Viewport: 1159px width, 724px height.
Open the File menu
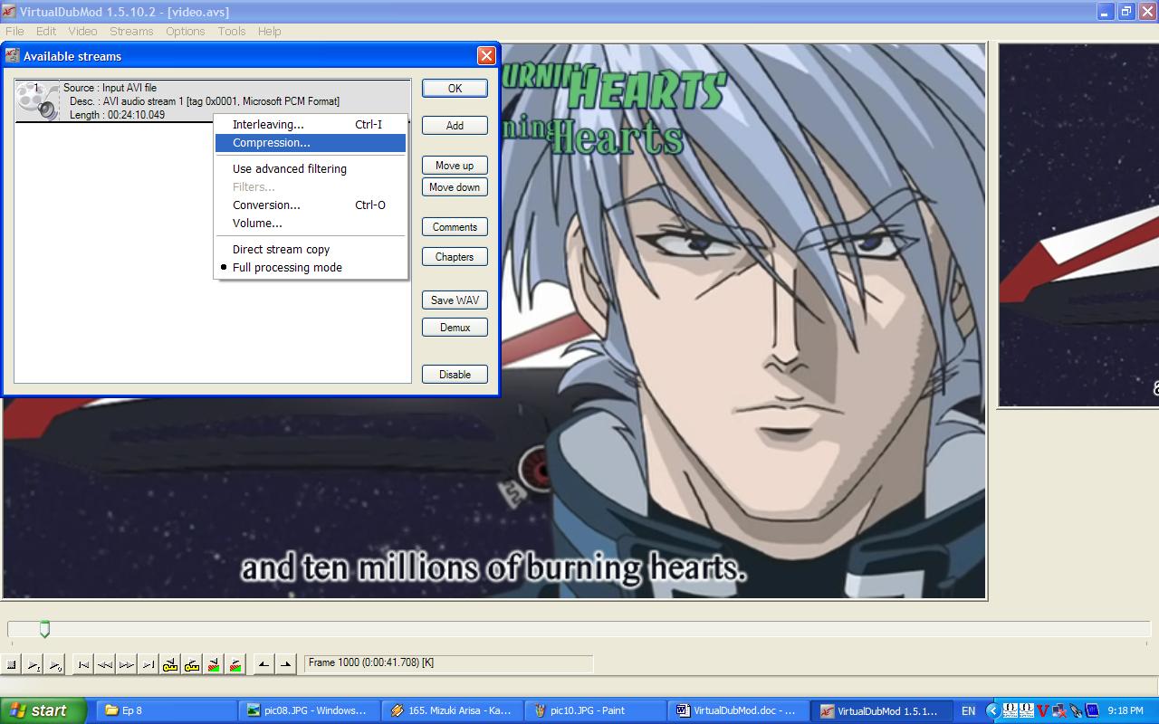point(14,31)
